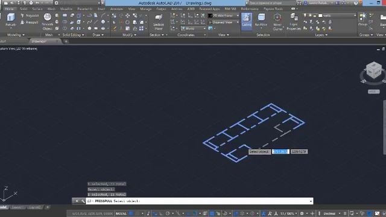
Task: Toggle freeze sun icon for walls layer
Action: [x=310, y=16]
